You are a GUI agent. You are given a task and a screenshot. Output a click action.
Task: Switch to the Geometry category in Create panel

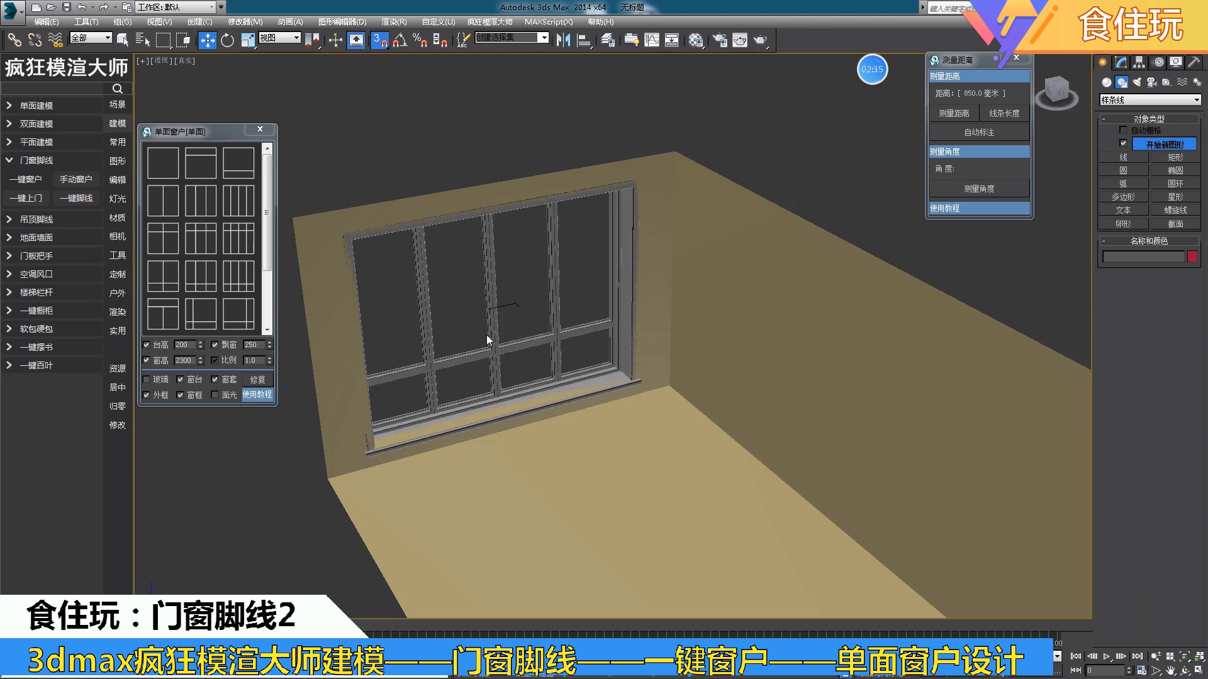coord(1107,82)
